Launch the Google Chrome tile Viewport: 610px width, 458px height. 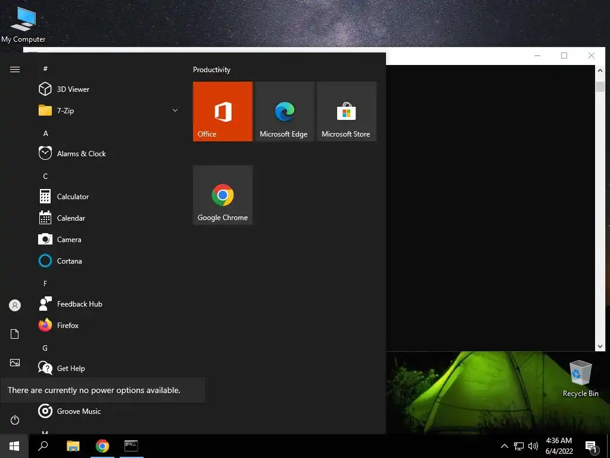[223, 195]
